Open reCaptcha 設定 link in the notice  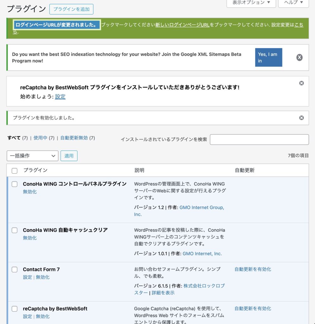[x=60, y=97]
